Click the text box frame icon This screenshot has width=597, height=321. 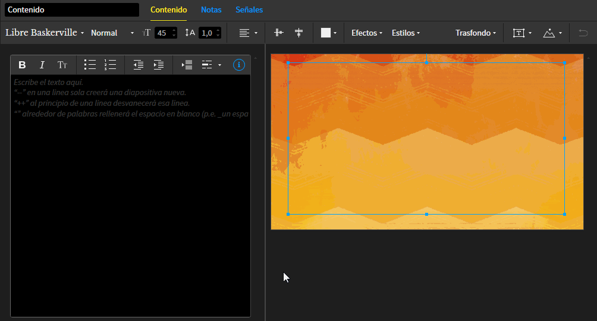pos(519,33)
